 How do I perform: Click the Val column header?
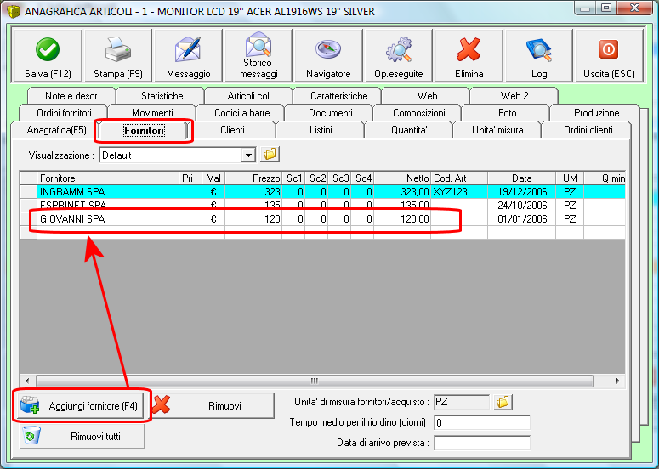click(x=213, y=178)
